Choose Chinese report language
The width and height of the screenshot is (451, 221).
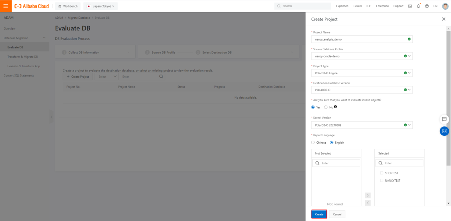pyautogui.click(x=313, y=143)
